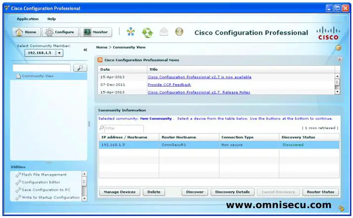Close the Cisco Configuration Professional window
This screenshot has width=353, height=218.
(346, 8)
